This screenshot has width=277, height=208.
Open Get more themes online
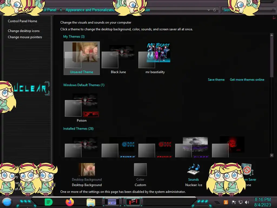coord(247,80)
